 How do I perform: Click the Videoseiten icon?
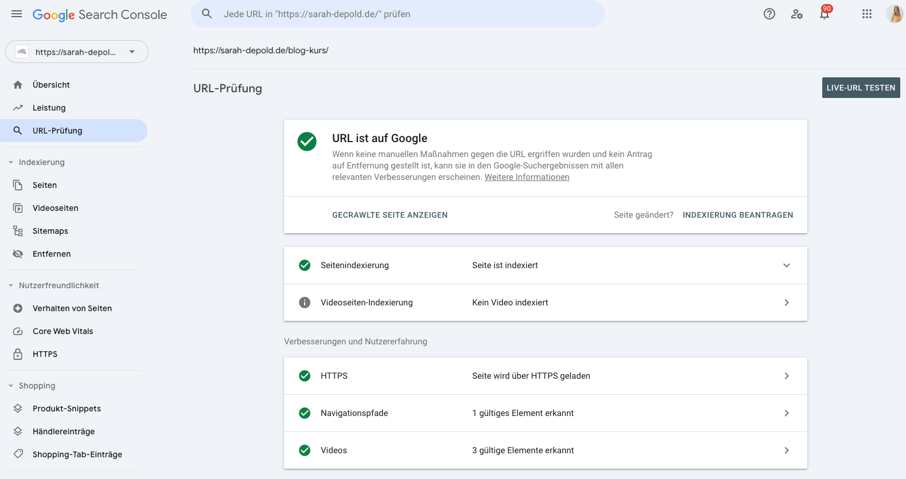[18, 208]
